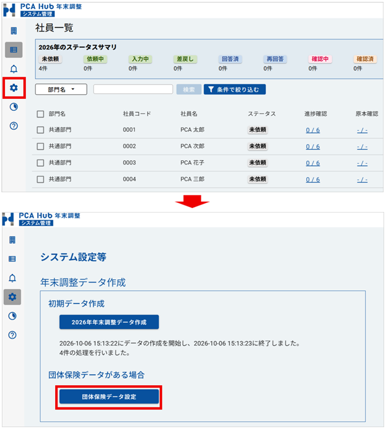Click the 確認済 status summary badge

(365, 59)
